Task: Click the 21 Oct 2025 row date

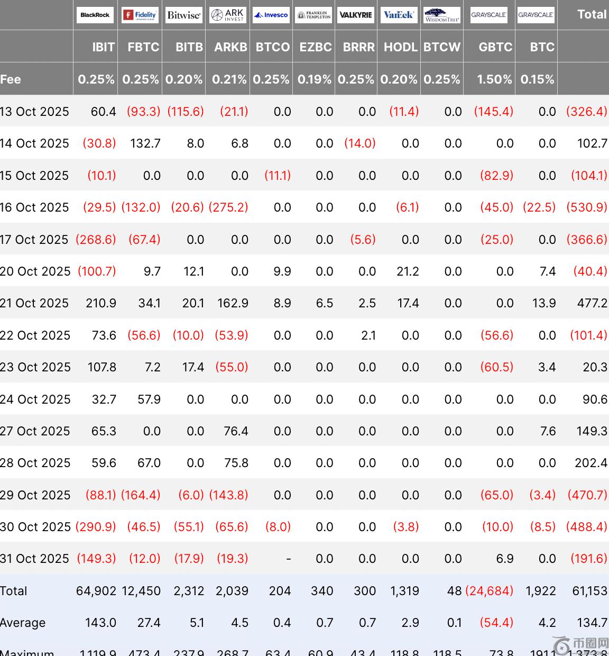Action: (x=34, y=303)
